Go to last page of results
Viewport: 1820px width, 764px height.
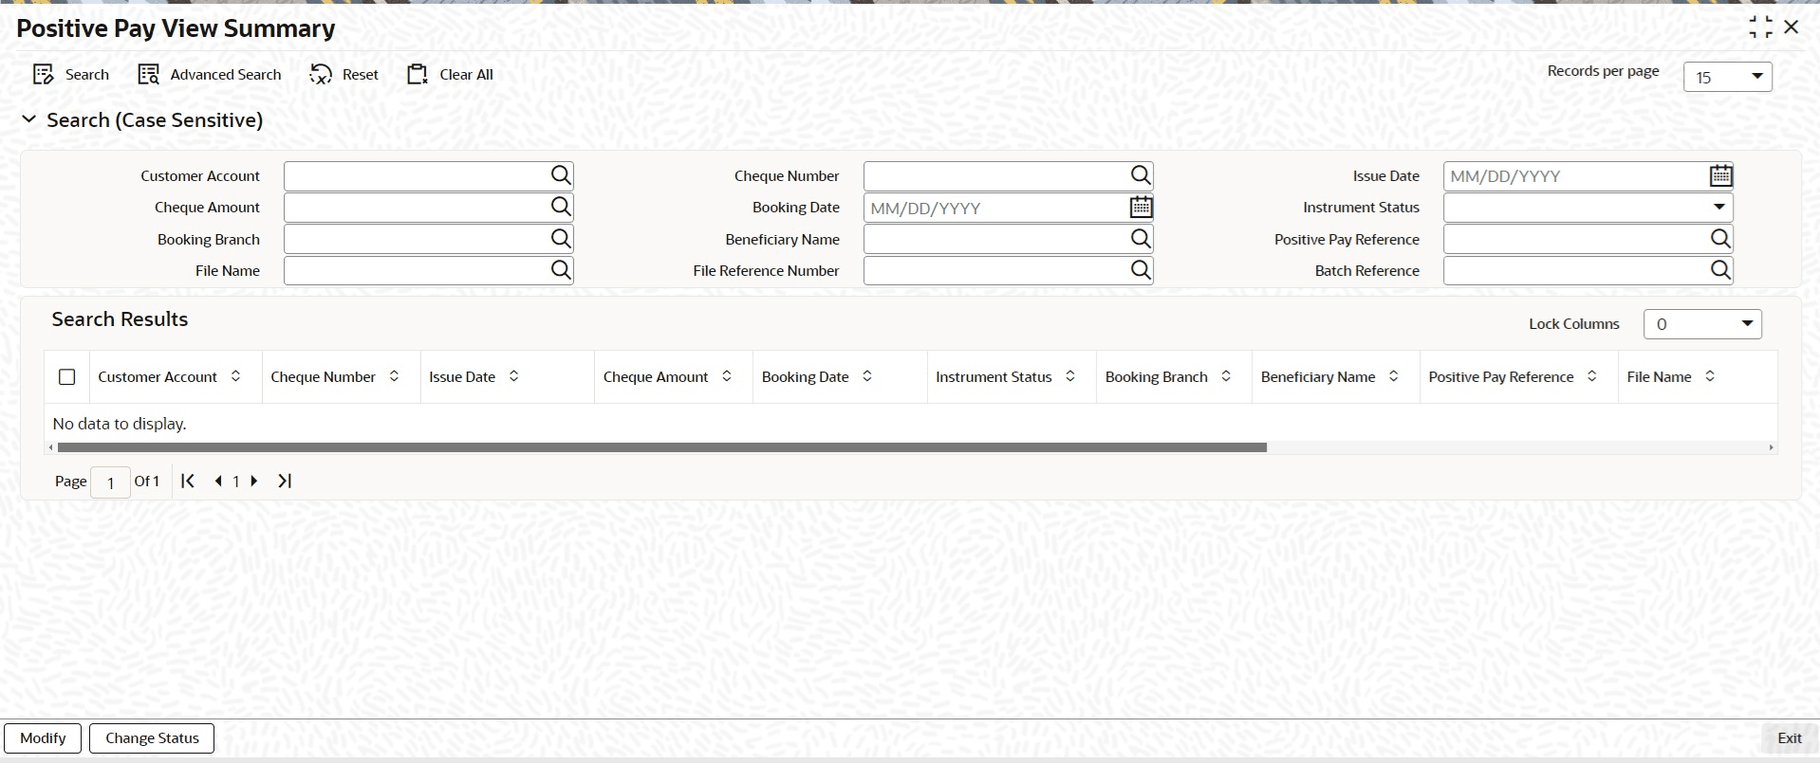coord(285,481)
